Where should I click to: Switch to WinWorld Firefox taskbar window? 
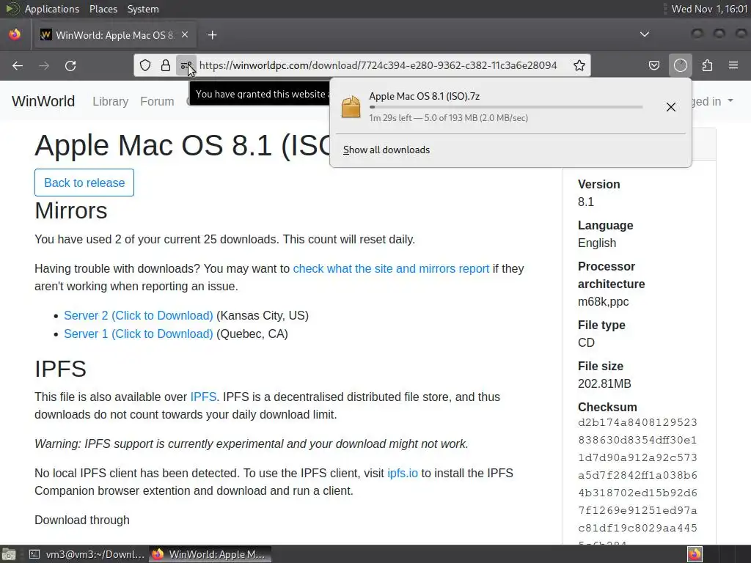pos(210,554)
